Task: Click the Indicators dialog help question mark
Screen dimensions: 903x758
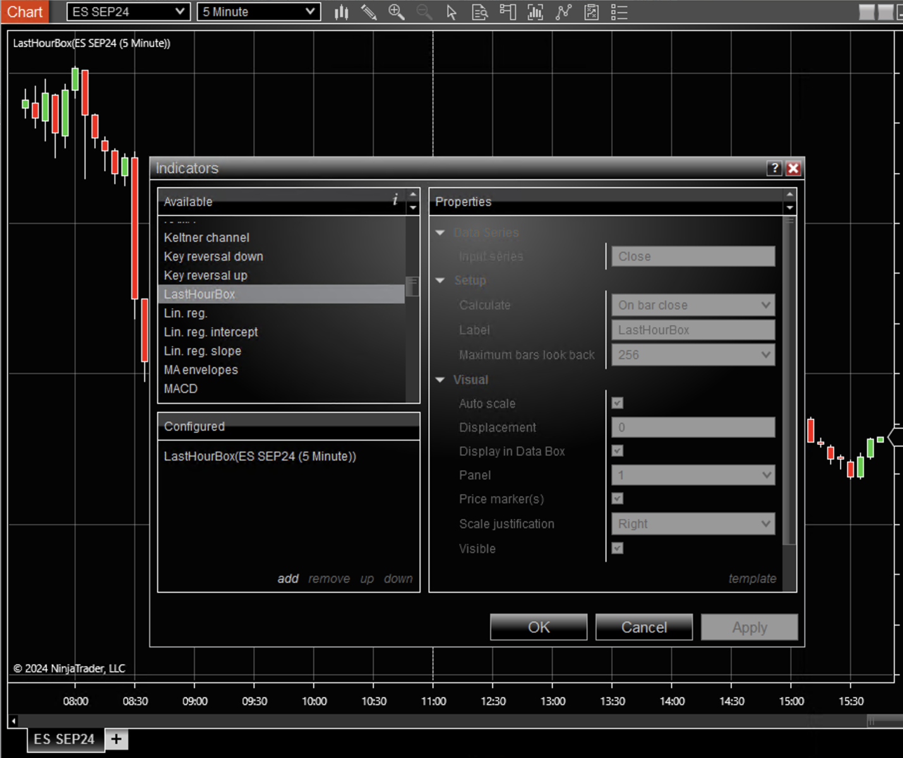Action: 774,168
